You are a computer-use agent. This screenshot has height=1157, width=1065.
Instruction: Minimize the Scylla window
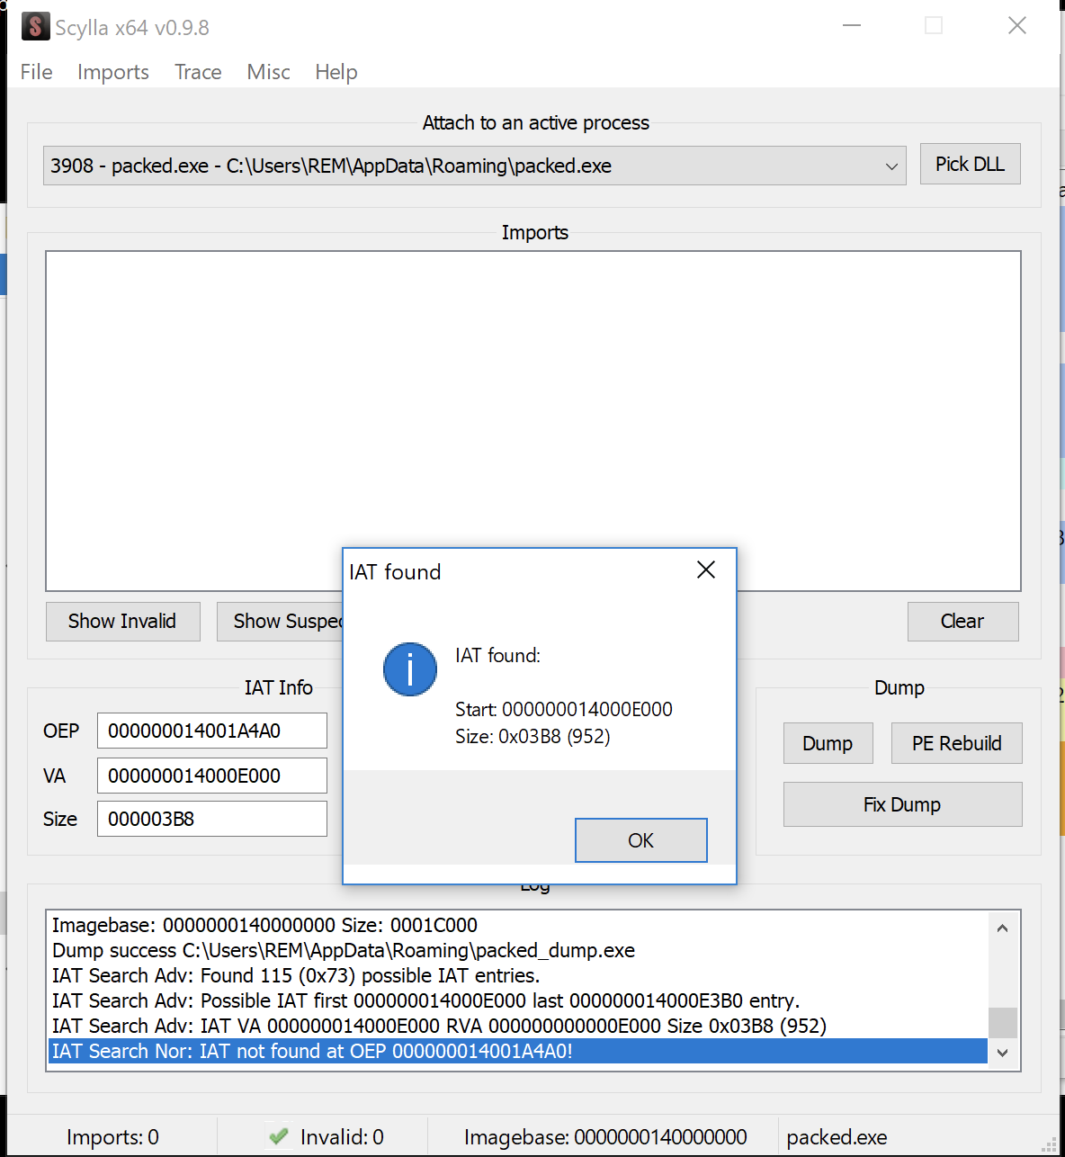coord(852,25)
